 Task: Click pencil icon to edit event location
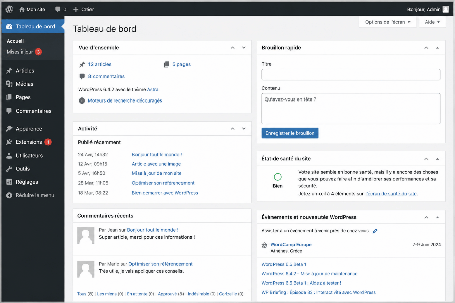point(375,231)
